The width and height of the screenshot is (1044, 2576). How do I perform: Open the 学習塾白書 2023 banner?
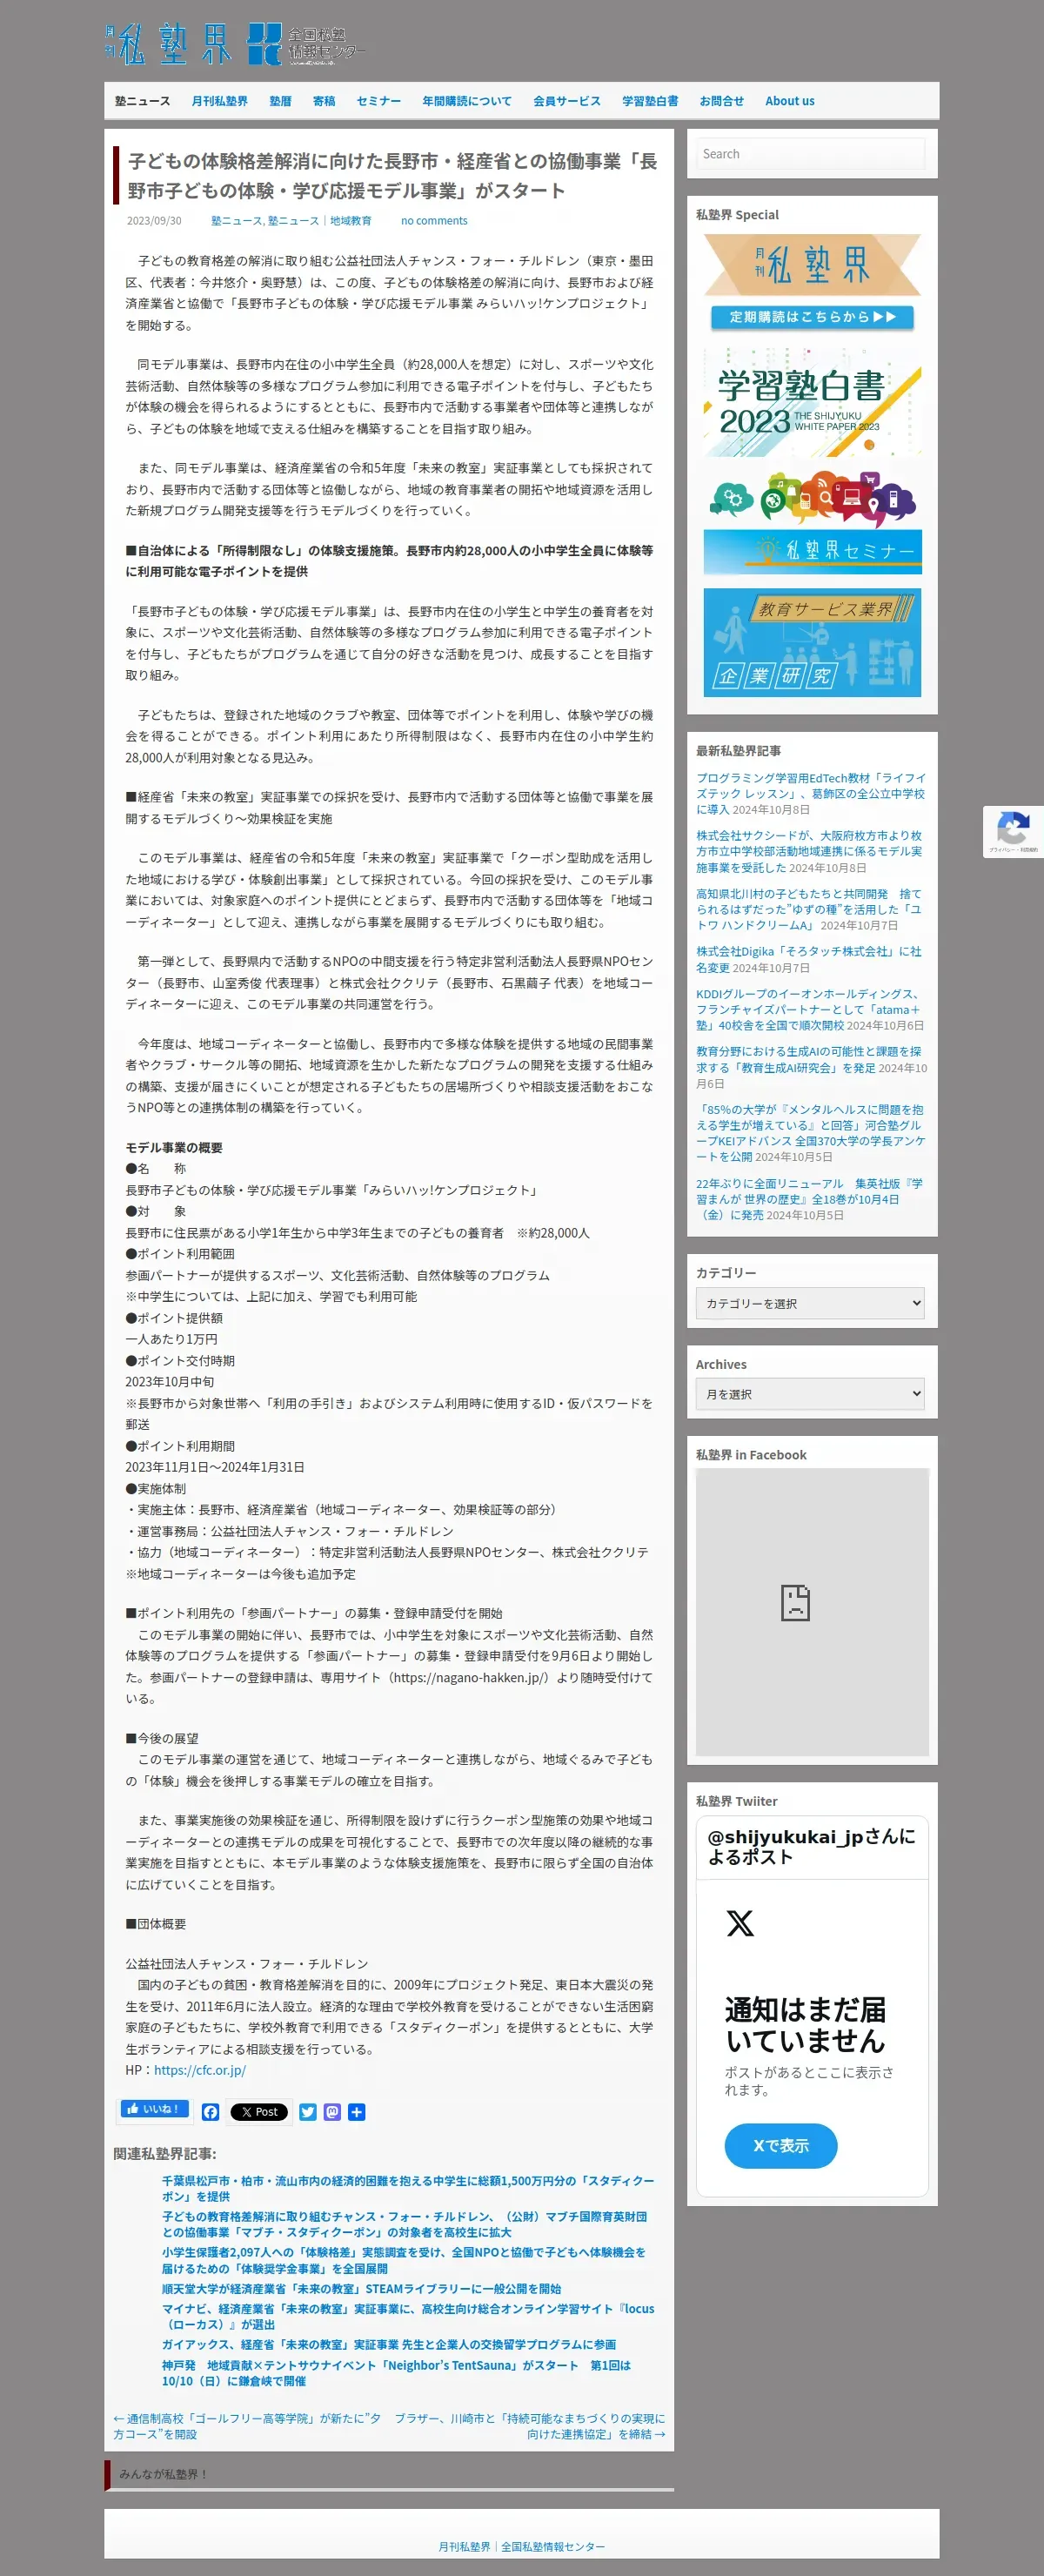(x=812, y=402)
